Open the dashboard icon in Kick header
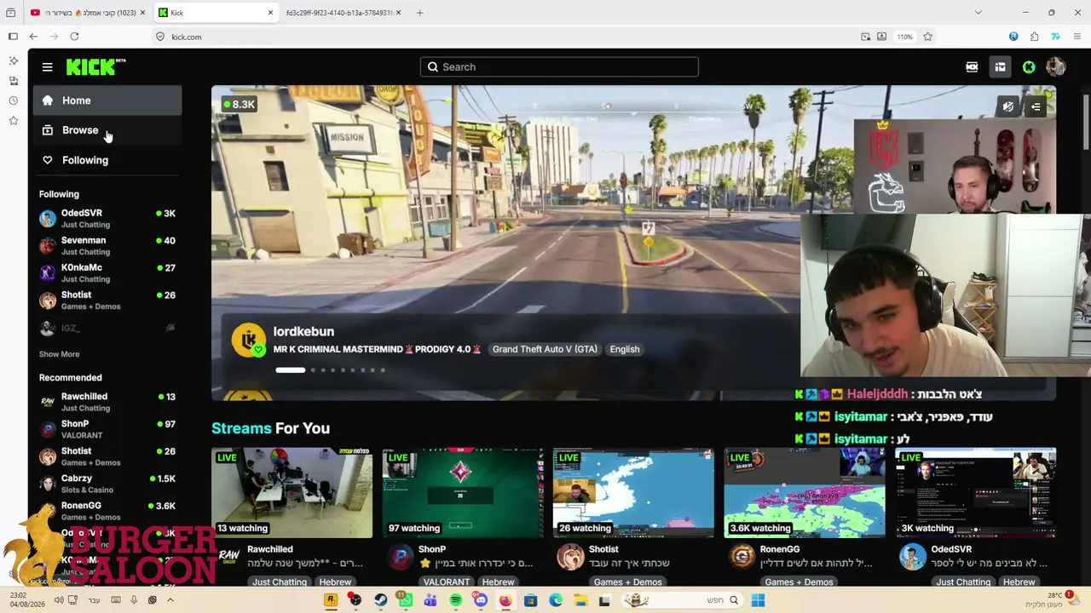This screenshot has height=613, width=1091. coord(1000,67)
